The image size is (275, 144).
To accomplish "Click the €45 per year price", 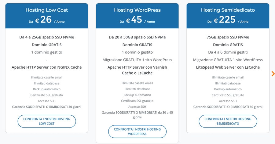I will click(x=137, y=20).
